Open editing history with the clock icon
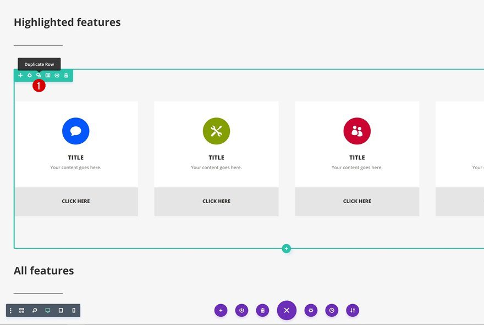Viewport: 484px width, 325px height. (x=332, y=310)
